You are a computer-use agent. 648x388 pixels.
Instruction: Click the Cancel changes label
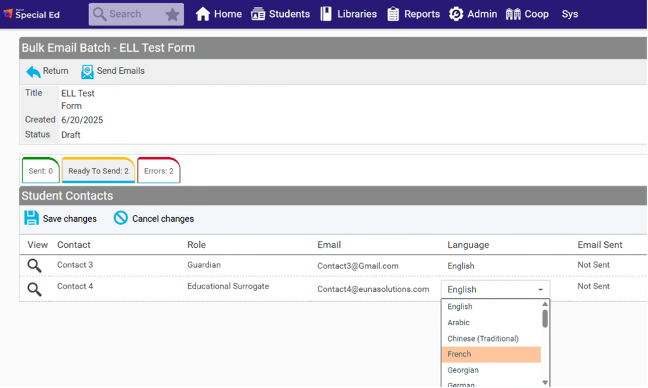pos(163,219)
